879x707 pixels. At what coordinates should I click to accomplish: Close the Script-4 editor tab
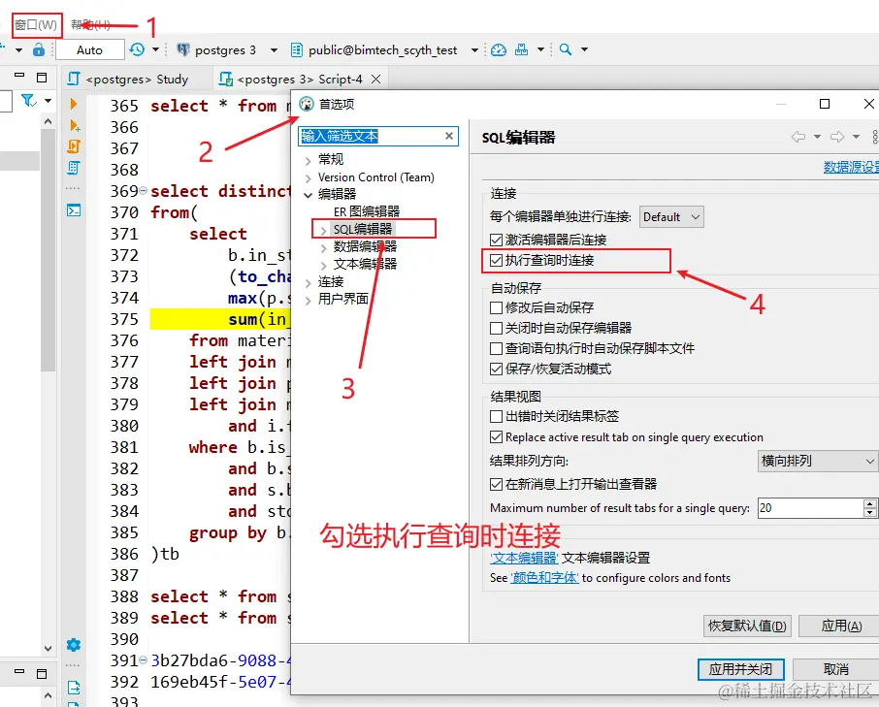(376, 79)
